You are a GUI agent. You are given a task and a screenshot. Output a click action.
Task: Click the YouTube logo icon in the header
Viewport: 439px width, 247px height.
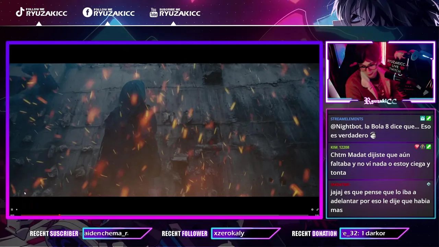pos(154,12)
